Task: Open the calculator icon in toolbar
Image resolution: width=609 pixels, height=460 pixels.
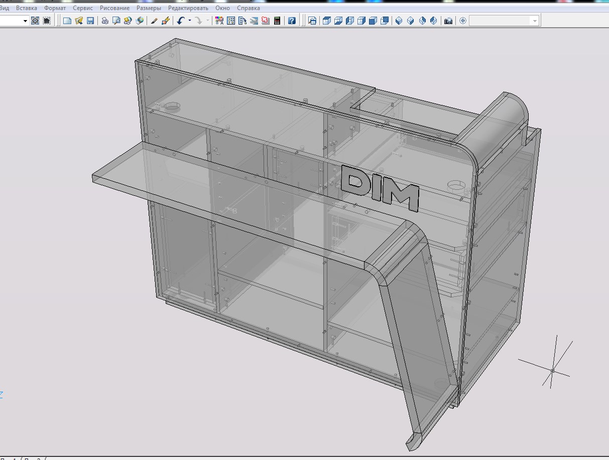Action: tap(277, 21)
